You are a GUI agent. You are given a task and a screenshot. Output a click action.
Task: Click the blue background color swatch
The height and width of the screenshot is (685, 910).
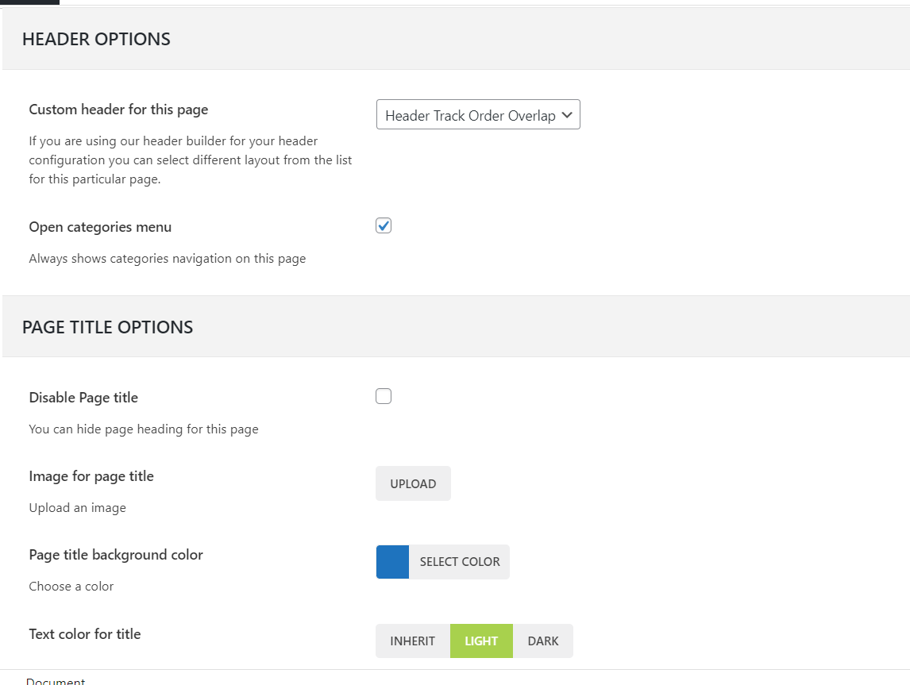click(392, 562)
